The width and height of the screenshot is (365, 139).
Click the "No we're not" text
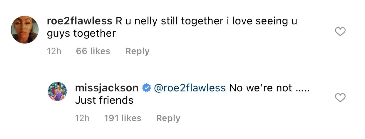click(260, 88)
